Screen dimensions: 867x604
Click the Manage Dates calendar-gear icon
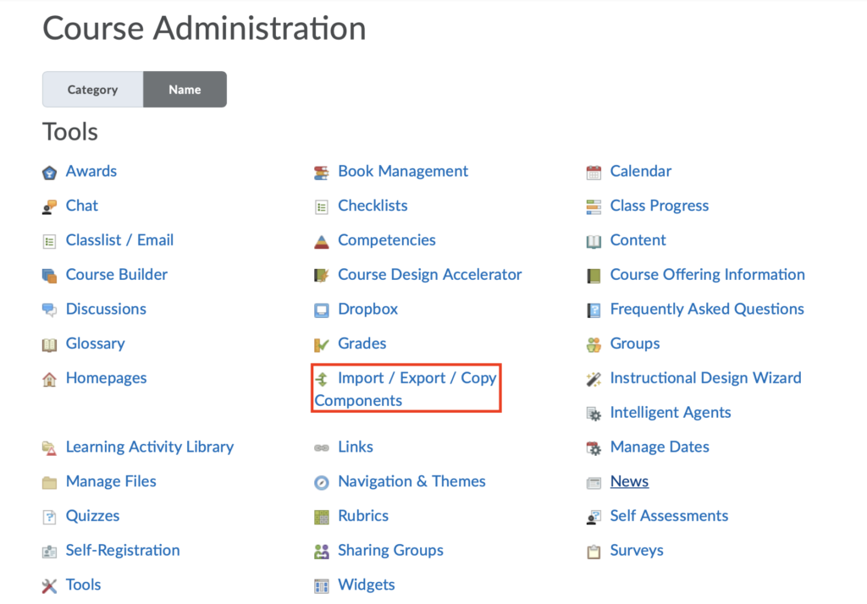594,448
